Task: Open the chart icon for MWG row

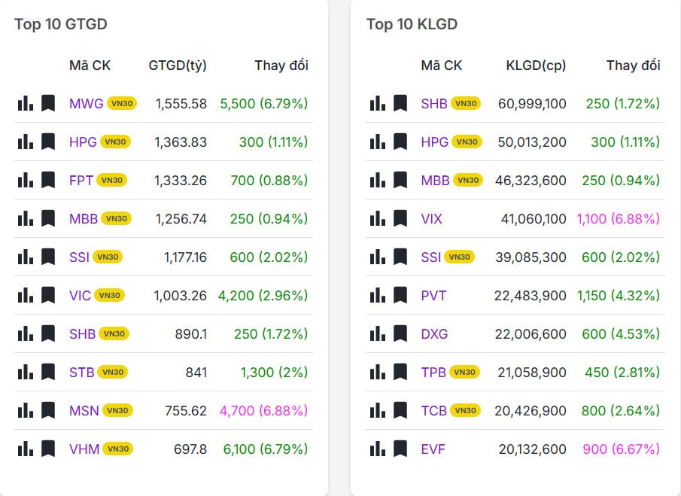Action: click(25, 103)
